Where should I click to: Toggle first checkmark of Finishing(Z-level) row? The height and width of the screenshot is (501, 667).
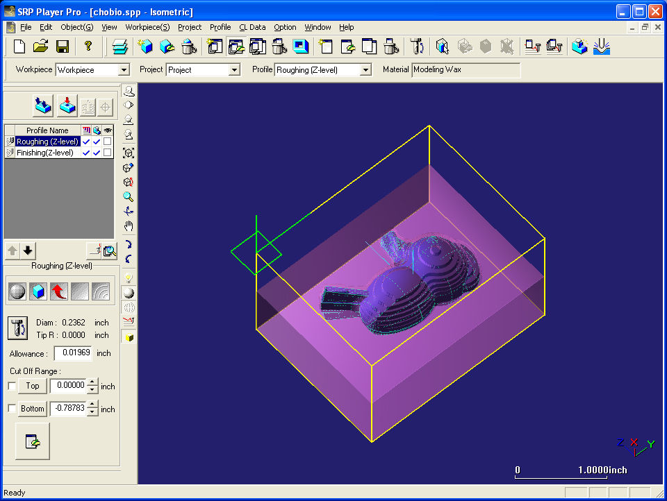(86, 153)
